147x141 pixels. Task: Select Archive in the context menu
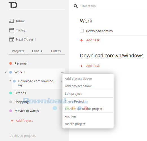pos(70,116)
